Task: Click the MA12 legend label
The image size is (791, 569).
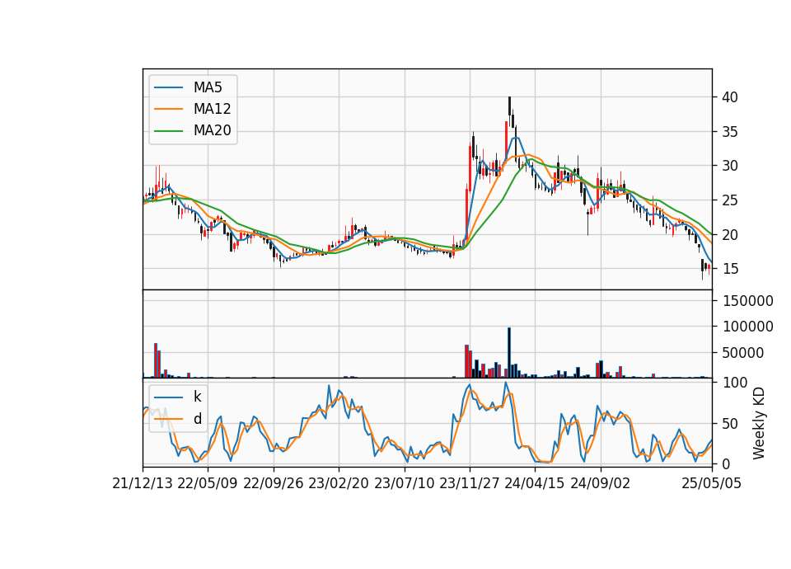Action: [x=212, y=109]
